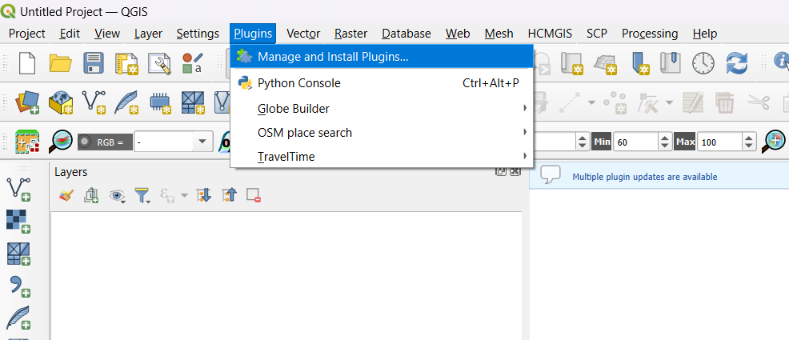Open the digitizing line tool dropdown arrow
This screenshot has height=340, width=789.
coord(591,102)
